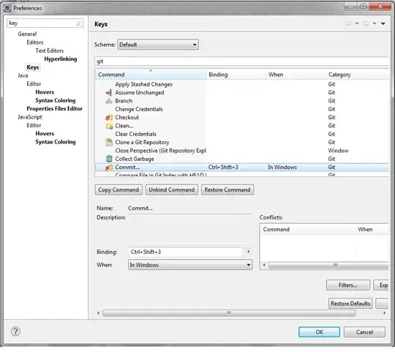395x352 pixels.
Task: Click the Conflicts table horizontal scrollbar
Action: (328, 265)
